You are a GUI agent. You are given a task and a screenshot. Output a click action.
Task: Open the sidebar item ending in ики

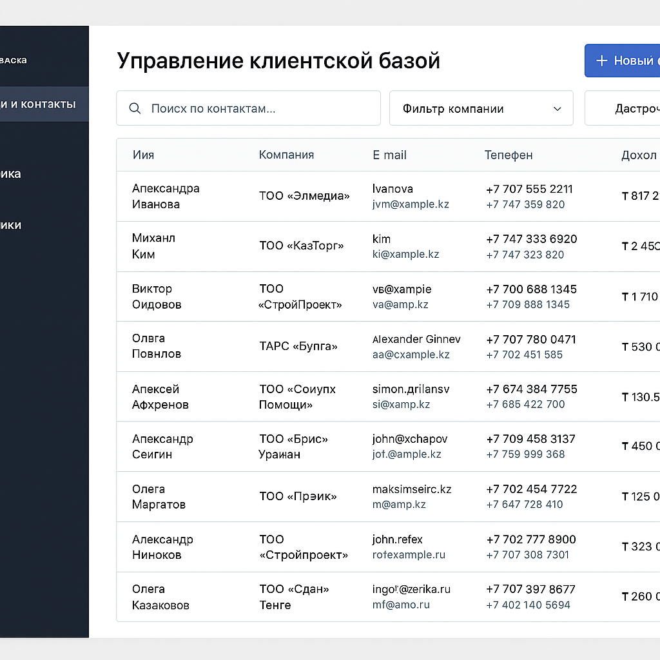[10, 225]
